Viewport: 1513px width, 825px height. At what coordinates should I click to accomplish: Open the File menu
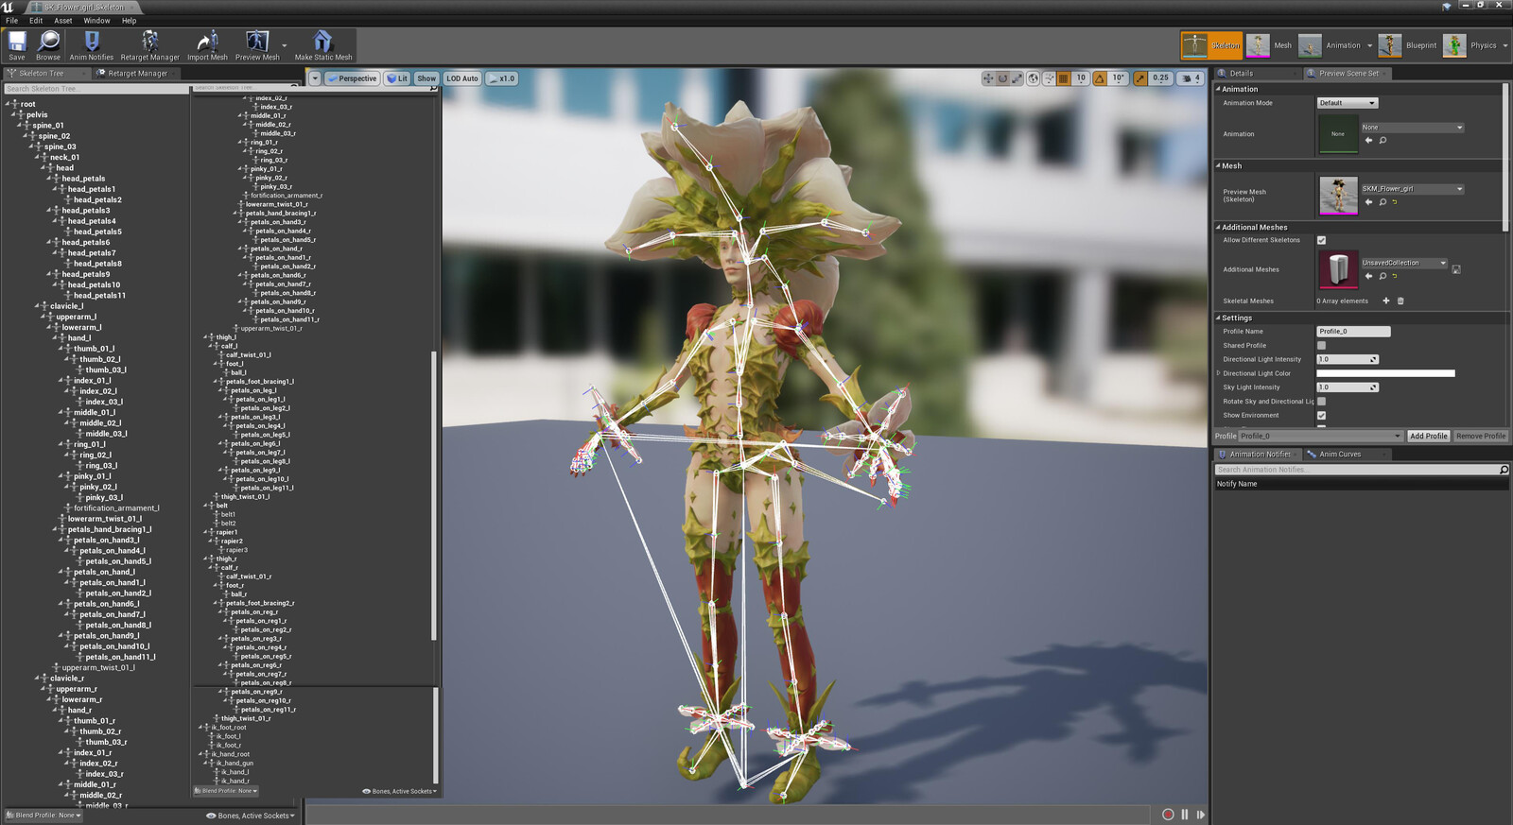click(11, 20)
